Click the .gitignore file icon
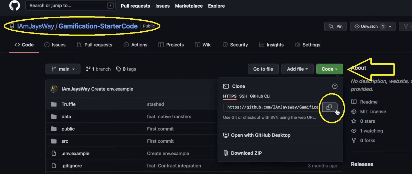This screenshot has height=174, width=412. click(54, 166)
